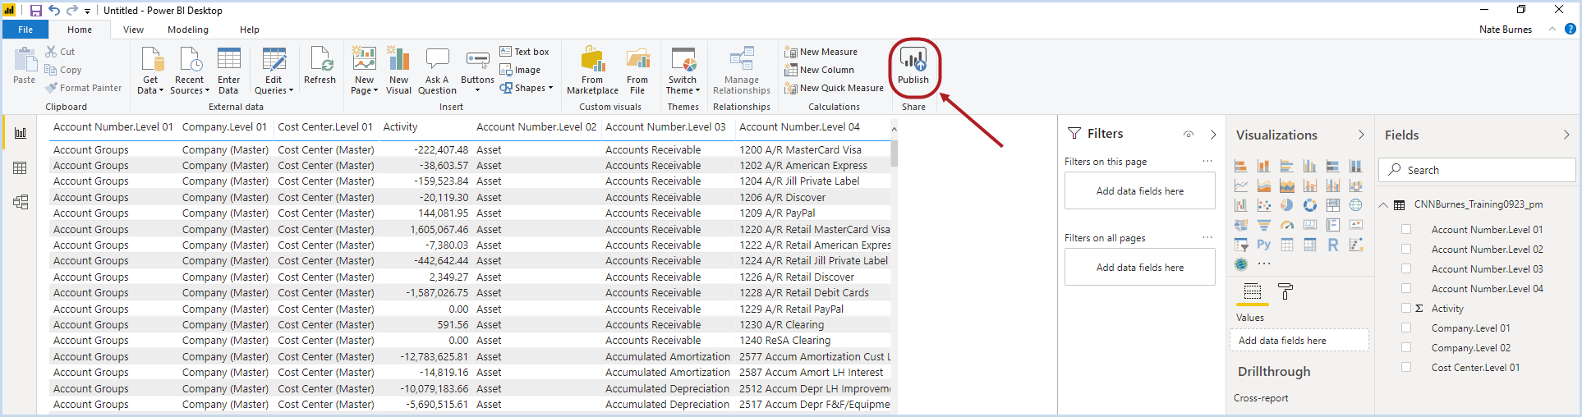Image resolution: width=1582 pixels, height=417 pixels.
Task: Open Enter Data table dialog
Action: pyautogui.click(x=228, y=71)
